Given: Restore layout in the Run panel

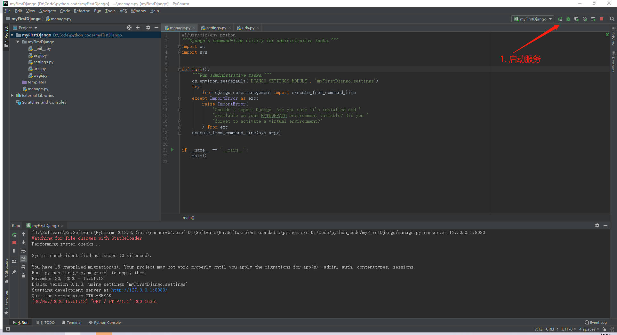Looking at the screenshot, I should pyautogui.click(x=14, y=261).
